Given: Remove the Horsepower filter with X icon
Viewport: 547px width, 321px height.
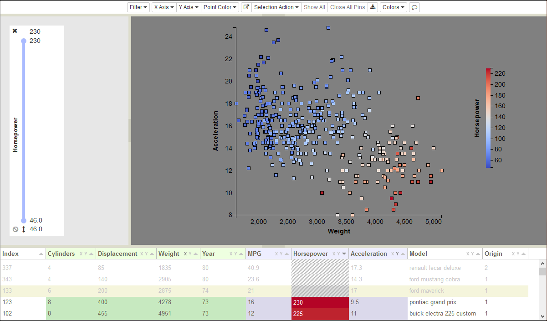Looking at the screenshot, I should [x=15, y=31].
